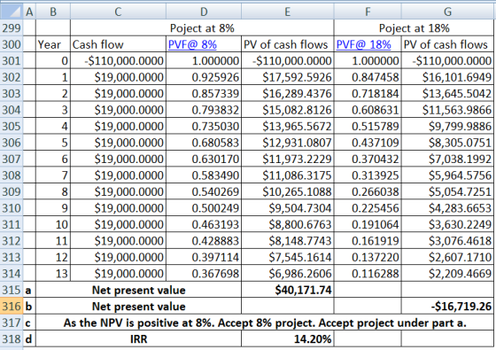
Task: Click cell value 0.437109
Action: pos(368,143)
